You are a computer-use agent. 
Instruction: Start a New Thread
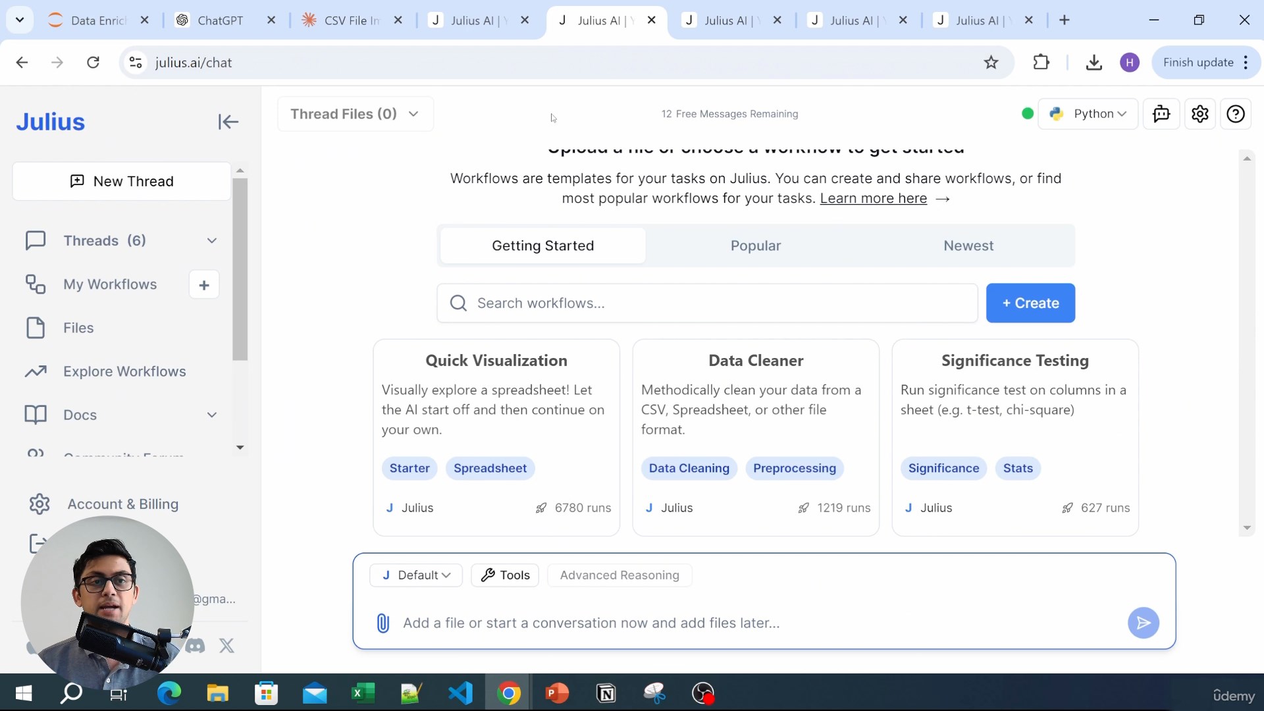pos(122,182)
